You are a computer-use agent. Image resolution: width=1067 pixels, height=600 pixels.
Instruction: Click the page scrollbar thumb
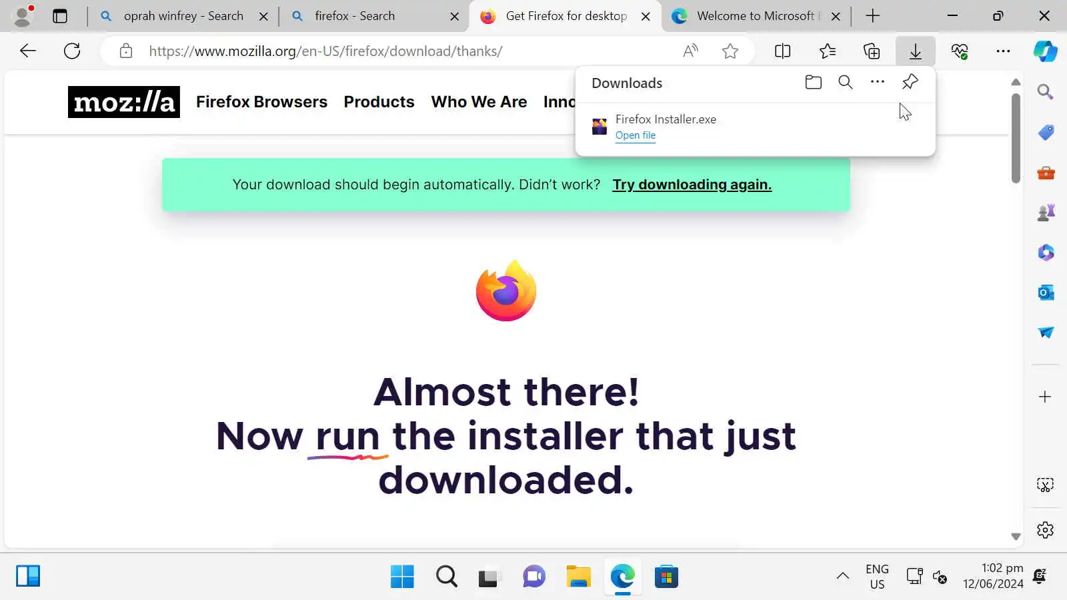(1016, 138)
